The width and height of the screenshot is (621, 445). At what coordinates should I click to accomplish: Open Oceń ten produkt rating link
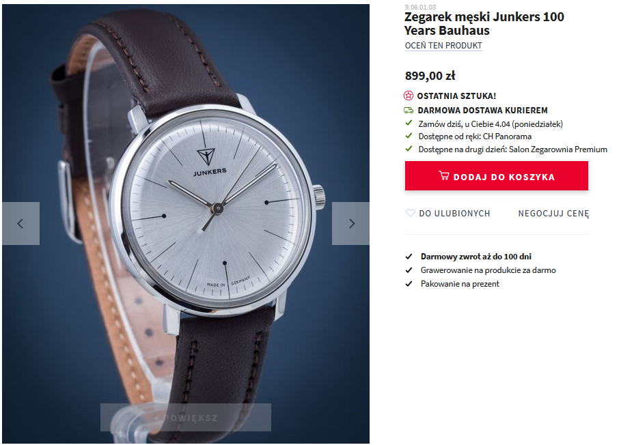tap(443, 46)
